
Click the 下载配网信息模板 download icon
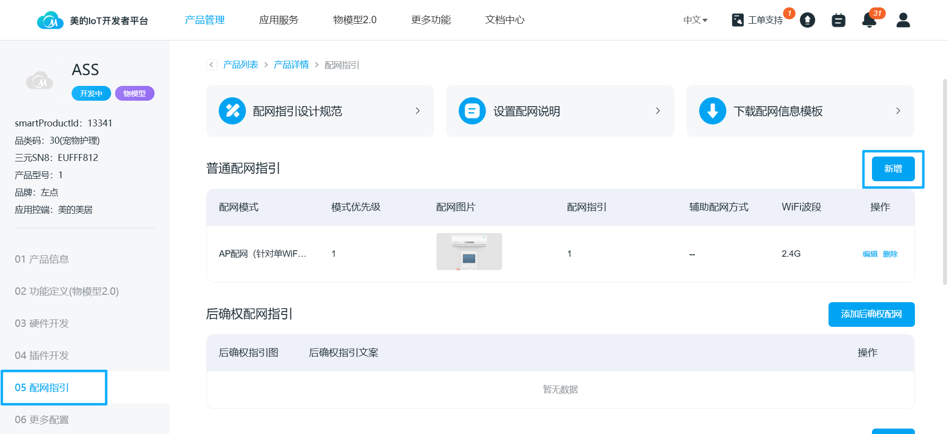click(712, 111)
